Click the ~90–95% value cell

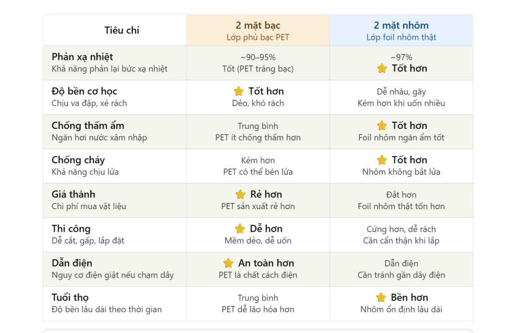pyautogui.click(x=258, y=57)
